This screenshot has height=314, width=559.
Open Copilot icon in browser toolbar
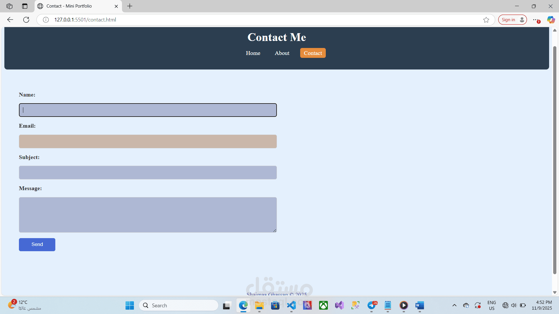coord(551,20)
